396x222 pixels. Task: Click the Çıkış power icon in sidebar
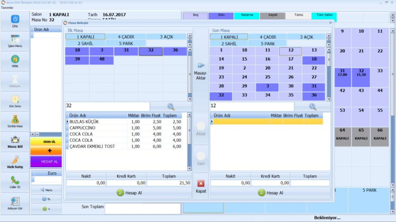[x=15, y=19]
